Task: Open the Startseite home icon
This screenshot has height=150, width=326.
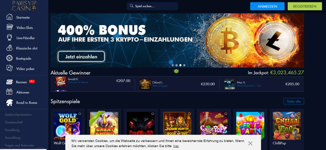Action: (x=9, y=17)
